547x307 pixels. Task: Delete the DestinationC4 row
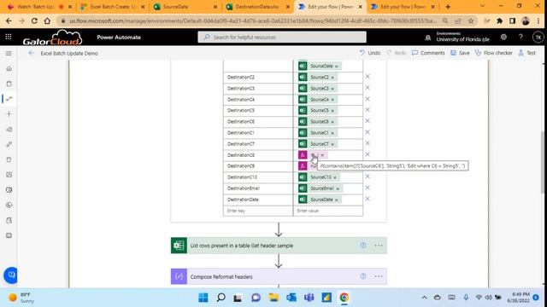tap(368, 99)
